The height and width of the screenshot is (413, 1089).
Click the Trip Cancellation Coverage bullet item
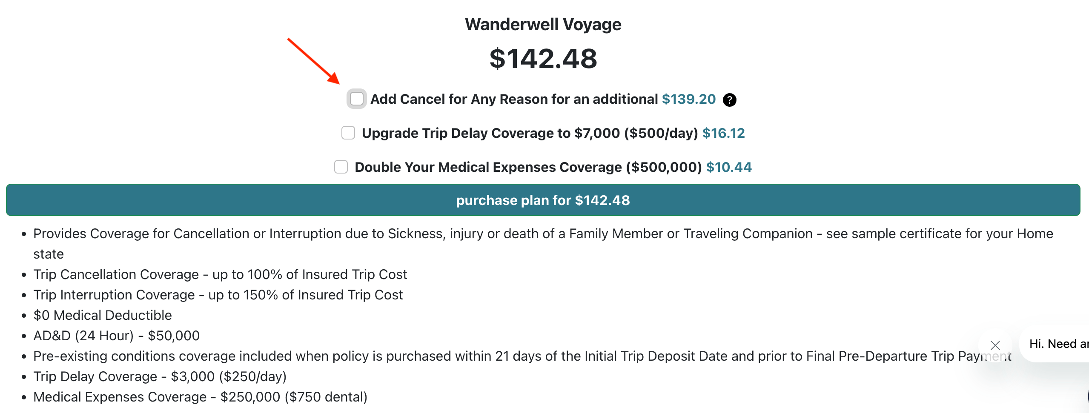220,274
